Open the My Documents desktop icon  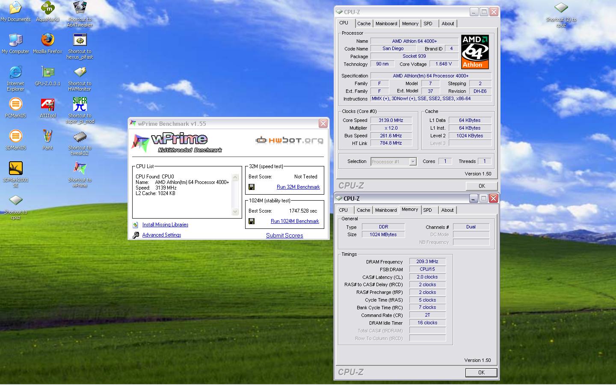[15, 8]
